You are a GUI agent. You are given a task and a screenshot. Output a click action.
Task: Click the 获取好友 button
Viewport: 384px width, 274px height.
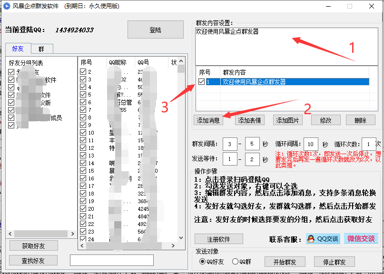[34, 246]
